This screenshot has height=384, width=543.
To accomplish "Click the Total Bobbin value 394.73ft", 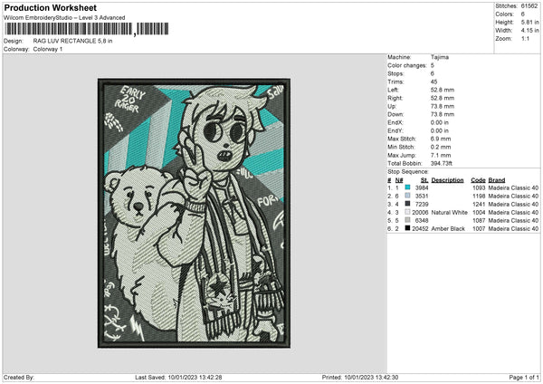I will [442, 163].
